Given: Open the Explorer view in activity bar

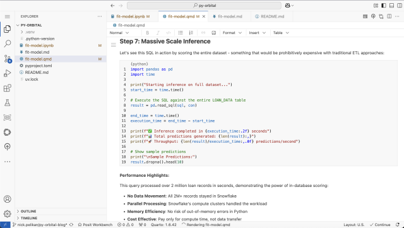Looking at the screenshot, I should [7, 29].
